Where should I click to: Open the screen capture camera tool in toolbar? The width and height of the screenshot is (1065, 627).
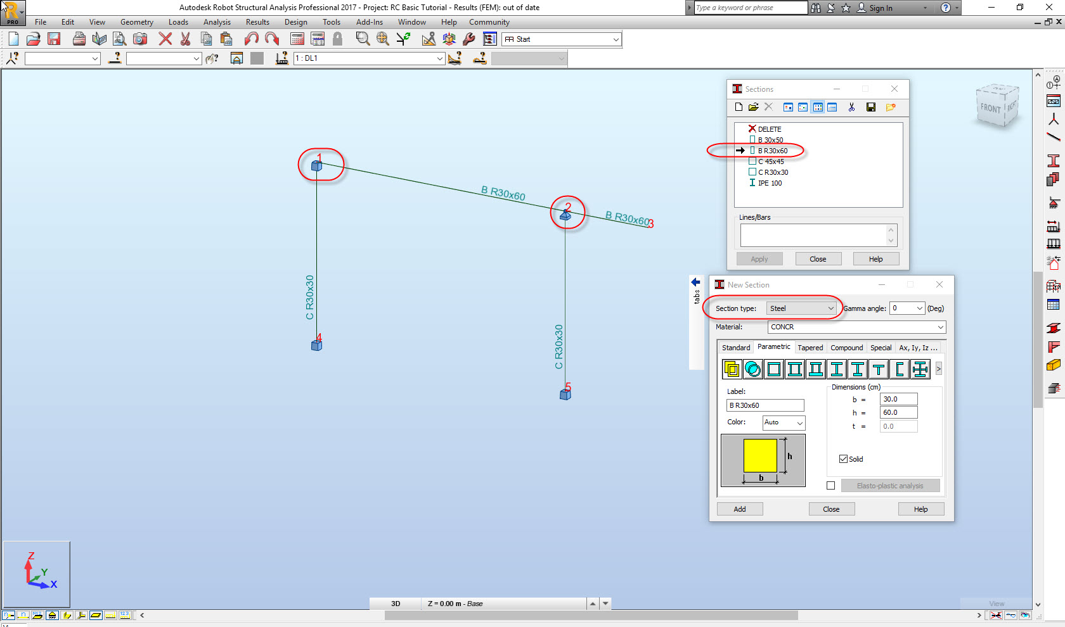point(140,39)
